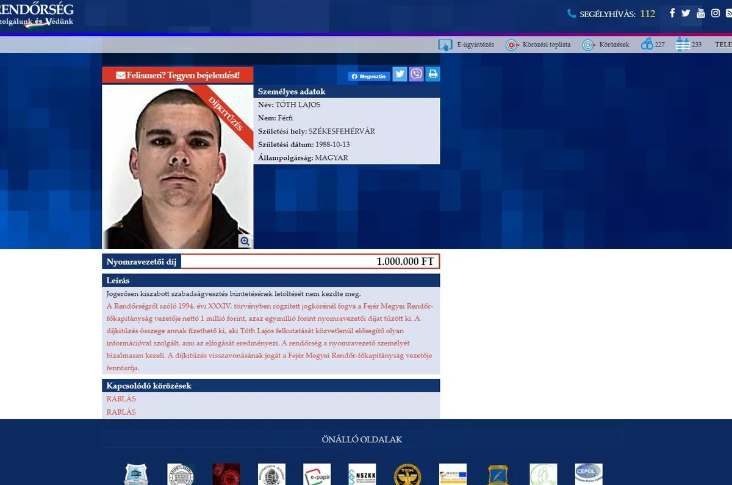Open the Instagram profile icon
732x485 pixels.
click(x=716, y=13)
